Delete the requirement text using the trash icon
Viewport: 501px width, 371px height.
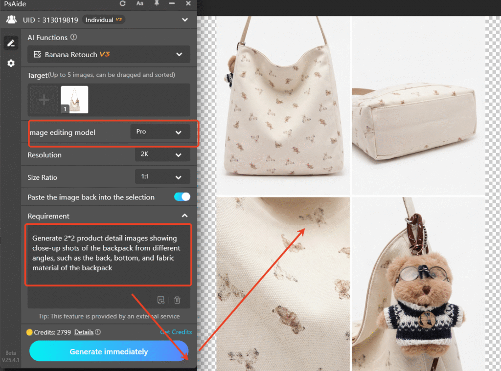pyautogui.click(x=178, y=300)
